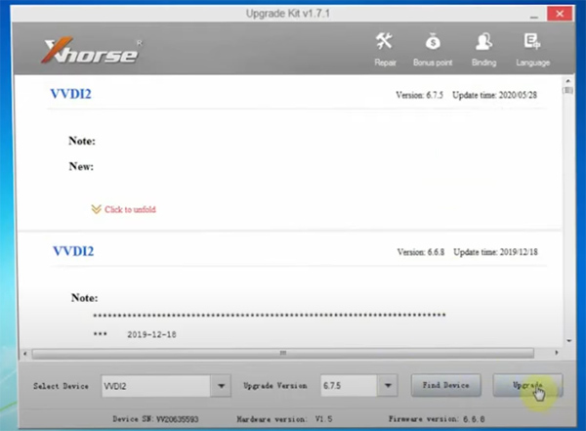The image size is (586, 431).
Task: Click the Xhorse logo
Action: pyautogui.click(x=90, y=50)
